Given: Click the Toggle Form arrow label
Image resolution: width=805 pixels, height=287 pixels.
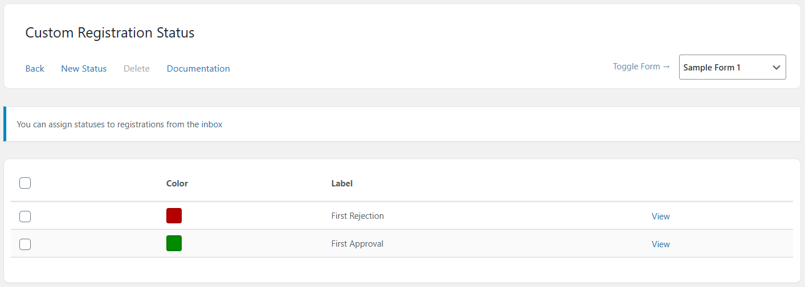Looking at the screenshot, I should point(641,66).
